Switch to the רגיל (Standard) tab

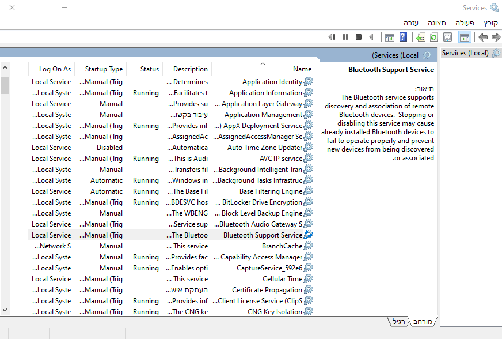[x=398, y=321]
